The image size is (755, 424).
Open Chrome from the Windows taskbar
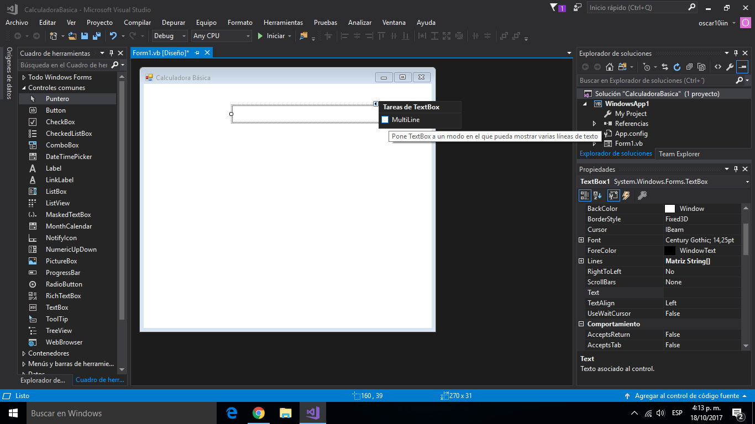pyautogui.click(x=258, y=413)
